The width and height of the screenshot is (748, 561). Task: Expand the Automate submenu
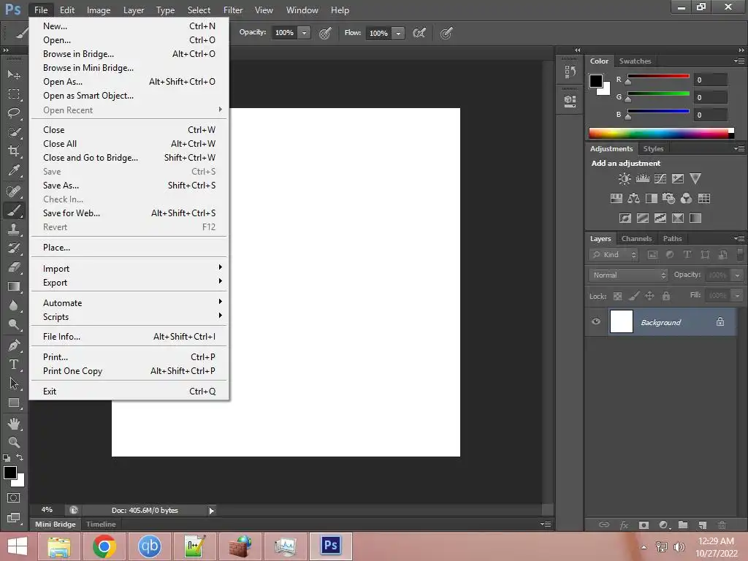click(129, 303)
